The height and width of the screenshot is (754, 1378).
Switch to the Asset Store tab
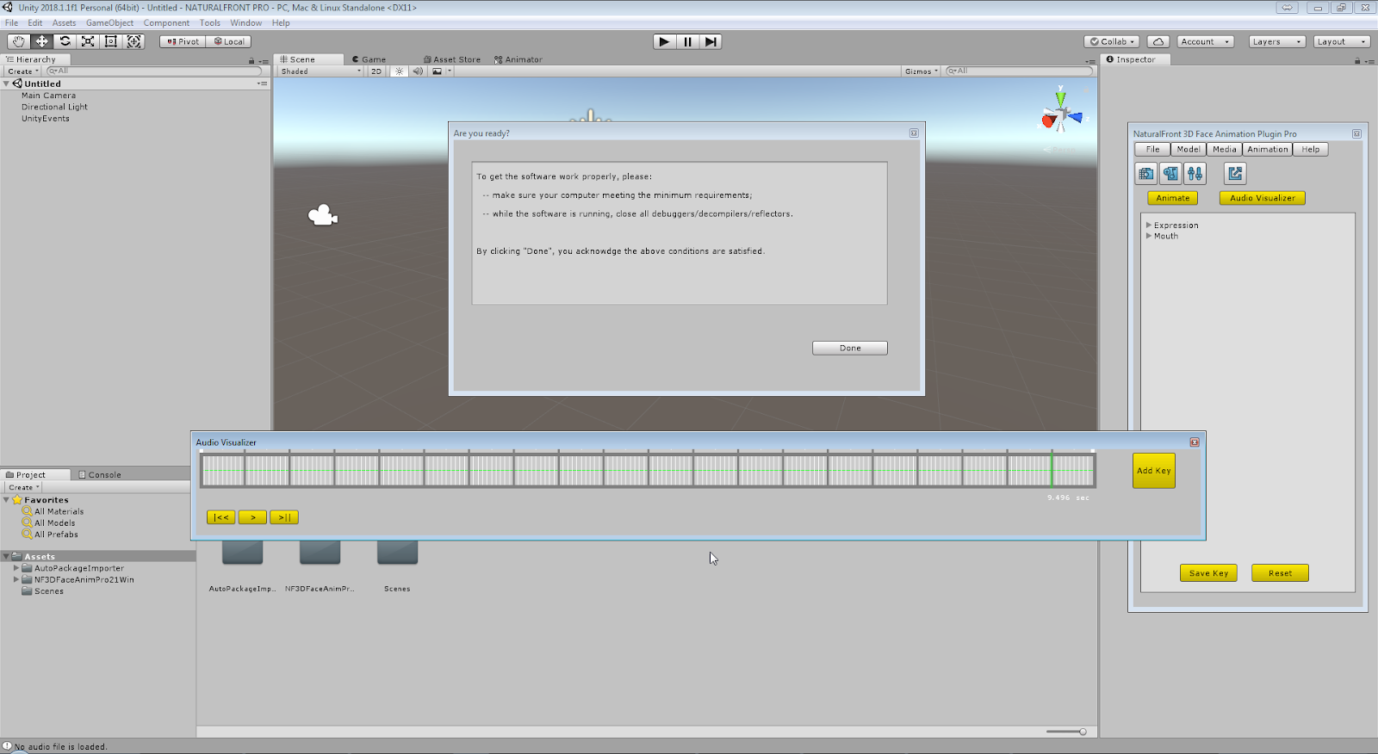pyautogui.click(x=452, y=59)
